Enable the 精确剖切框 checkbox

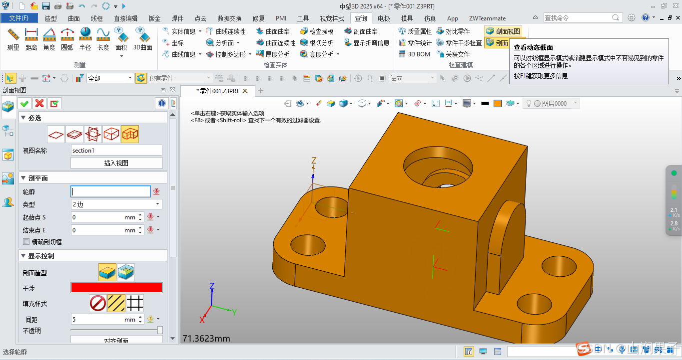pos(26,242)
